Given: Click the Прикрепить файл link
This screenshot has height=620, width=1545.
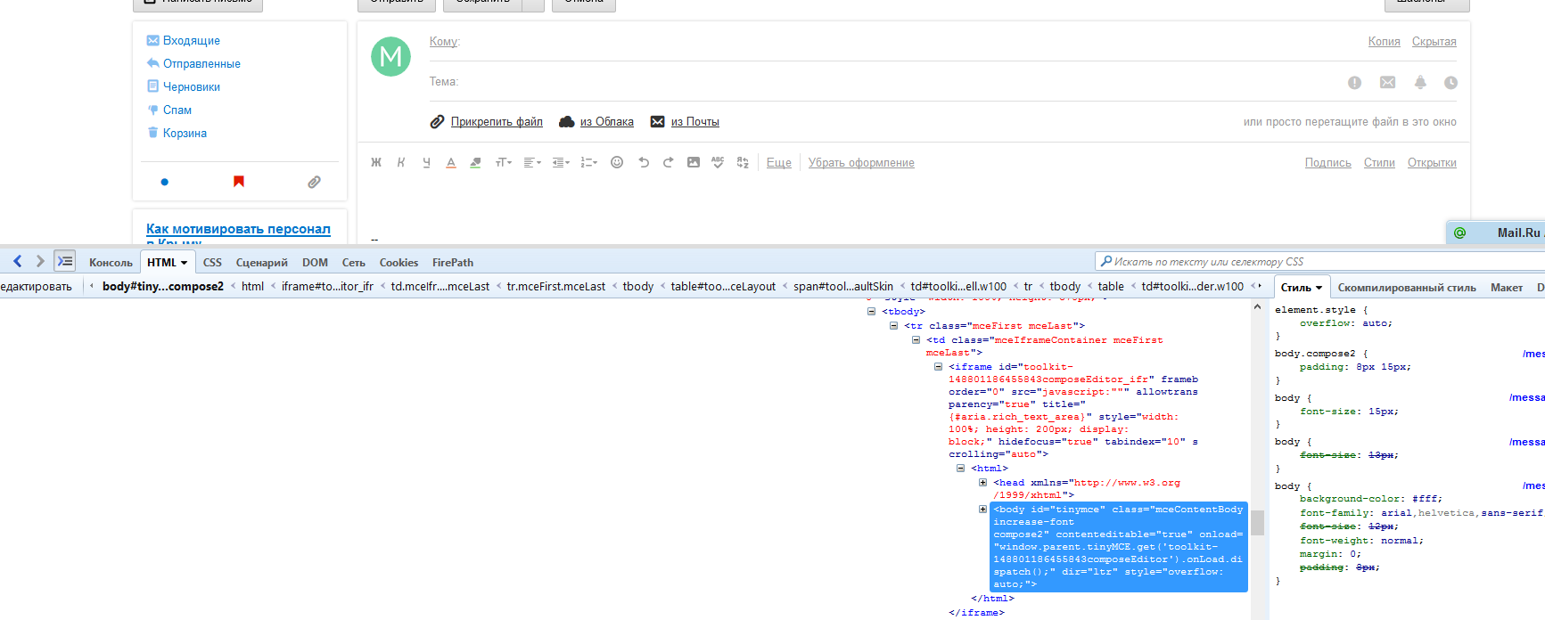Looking at the screenshot, I should pyautogui.click(x=496, y=122).
